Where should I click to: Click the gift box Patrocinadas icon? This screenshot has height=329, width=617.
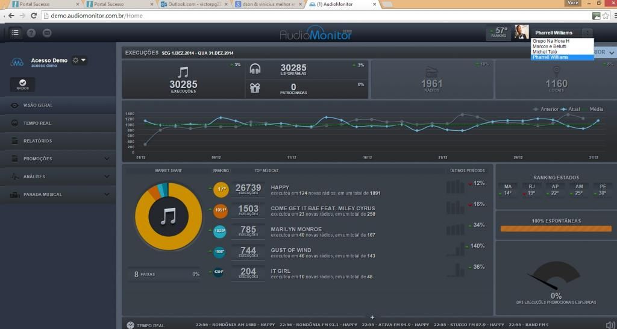pos(255,88)
